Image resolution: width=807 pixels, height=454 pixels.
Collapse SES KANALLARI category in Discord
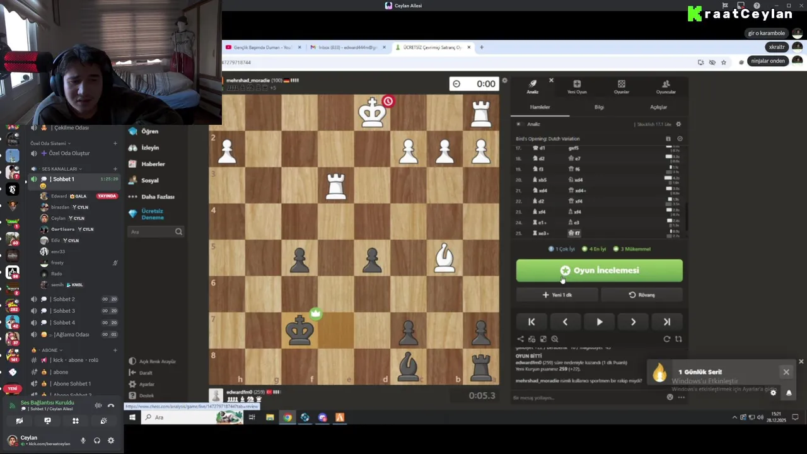(59, 169)
